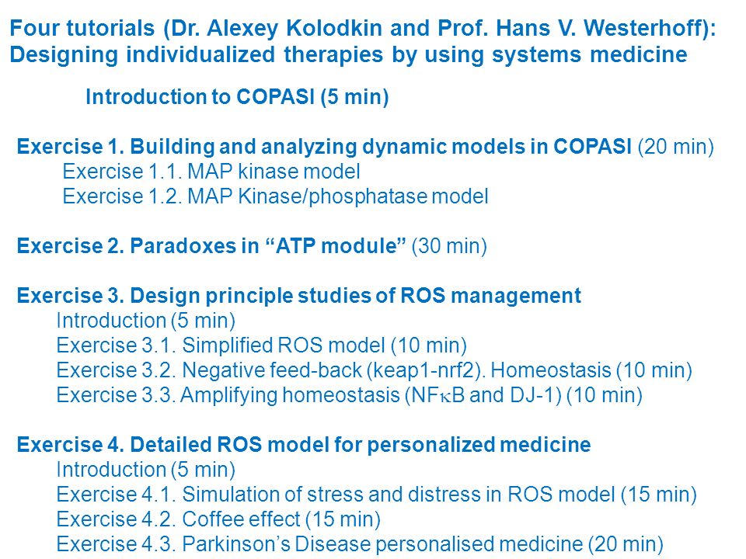Click the (30 min) duration after Exercise 2
The image size is (746, 559).
[x=449, y=246]
